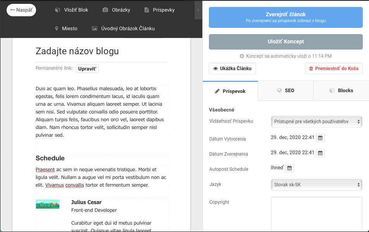Screen dimensions: 369x232
Task: Go back with the Naspäť button
Action: tap(21, 10)
